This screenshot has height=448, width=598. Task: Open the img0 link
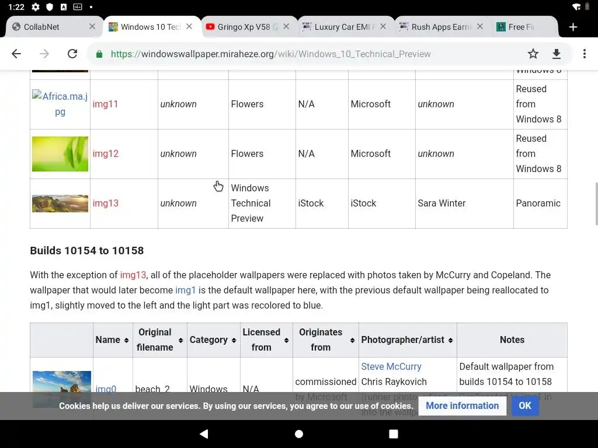click(x=106, y=389)
